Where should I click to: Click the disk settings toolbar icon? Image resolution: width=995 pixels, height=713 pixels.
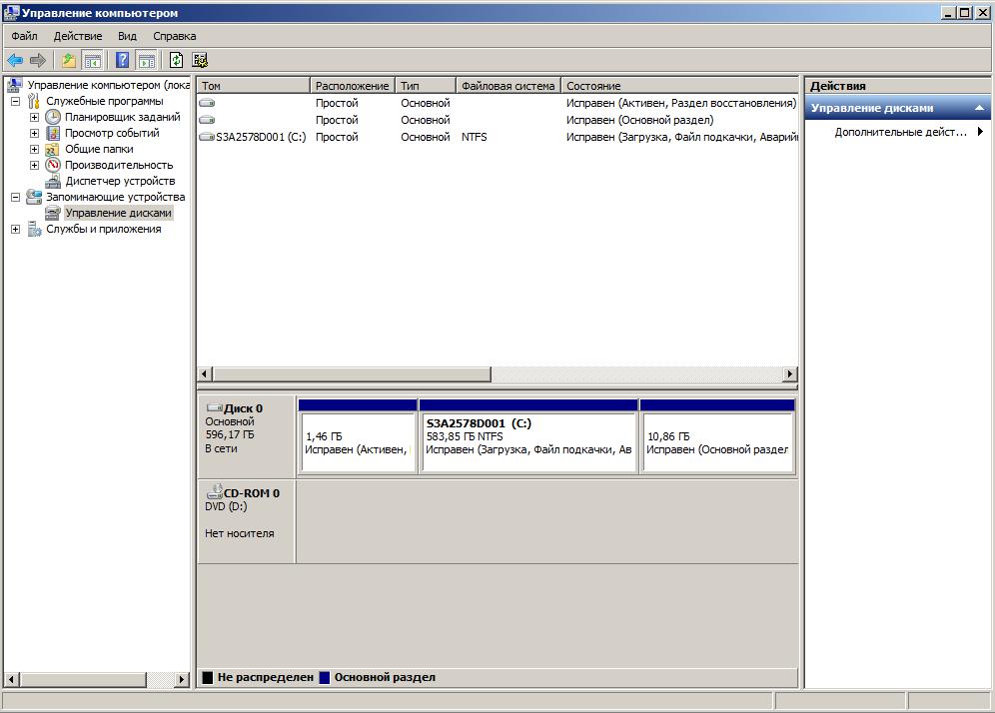pyautogui.click(x=201, y=60)
